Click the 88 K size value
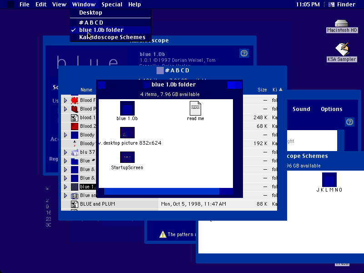This screenshot has width=364, height=273. (x=262, y=204)
